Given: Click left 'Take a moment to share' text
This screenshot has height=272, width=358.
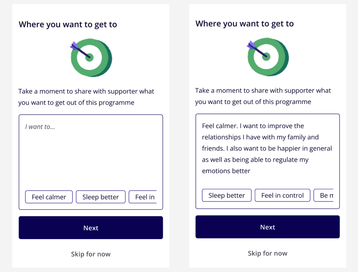Looking at the screenshot, I should [x=86, y=97].
